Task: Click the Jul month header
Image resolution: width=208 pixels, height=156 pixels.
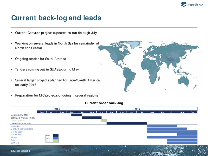Action: click(142, 112)
